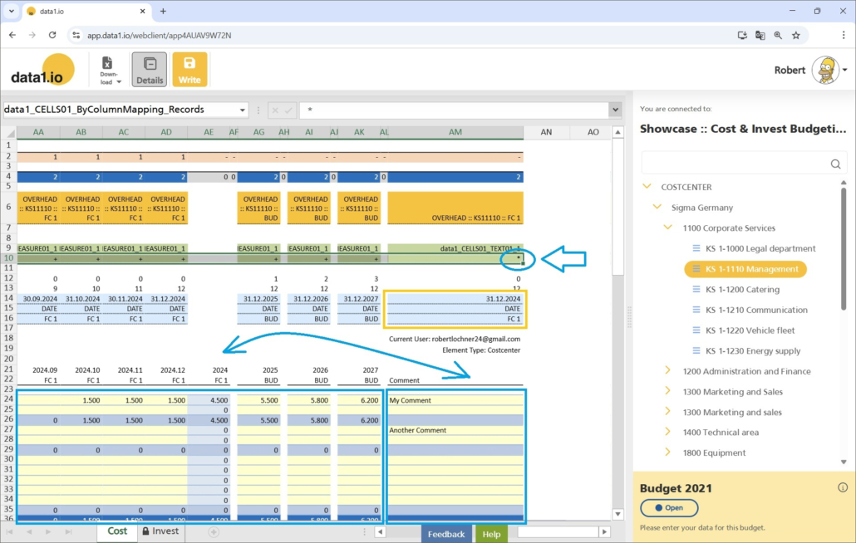The height and width of the screenshot is (543, 856).
Task: Click the formula bar confirm checkmark
Action: click(x=288, y=110)
